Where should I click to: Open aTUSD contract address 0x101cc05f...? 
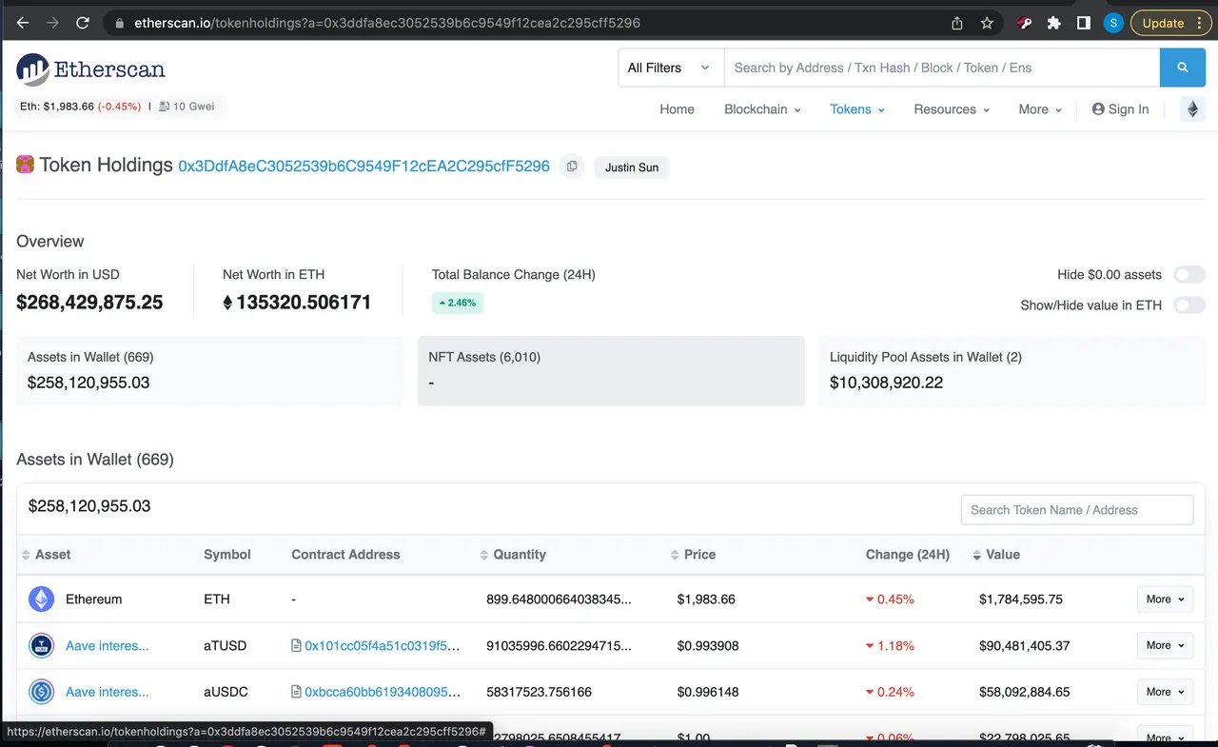[x=382, y=646]
